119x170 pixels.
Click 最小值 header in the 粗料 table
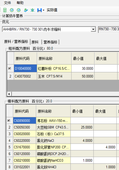(x=83, y=59)
